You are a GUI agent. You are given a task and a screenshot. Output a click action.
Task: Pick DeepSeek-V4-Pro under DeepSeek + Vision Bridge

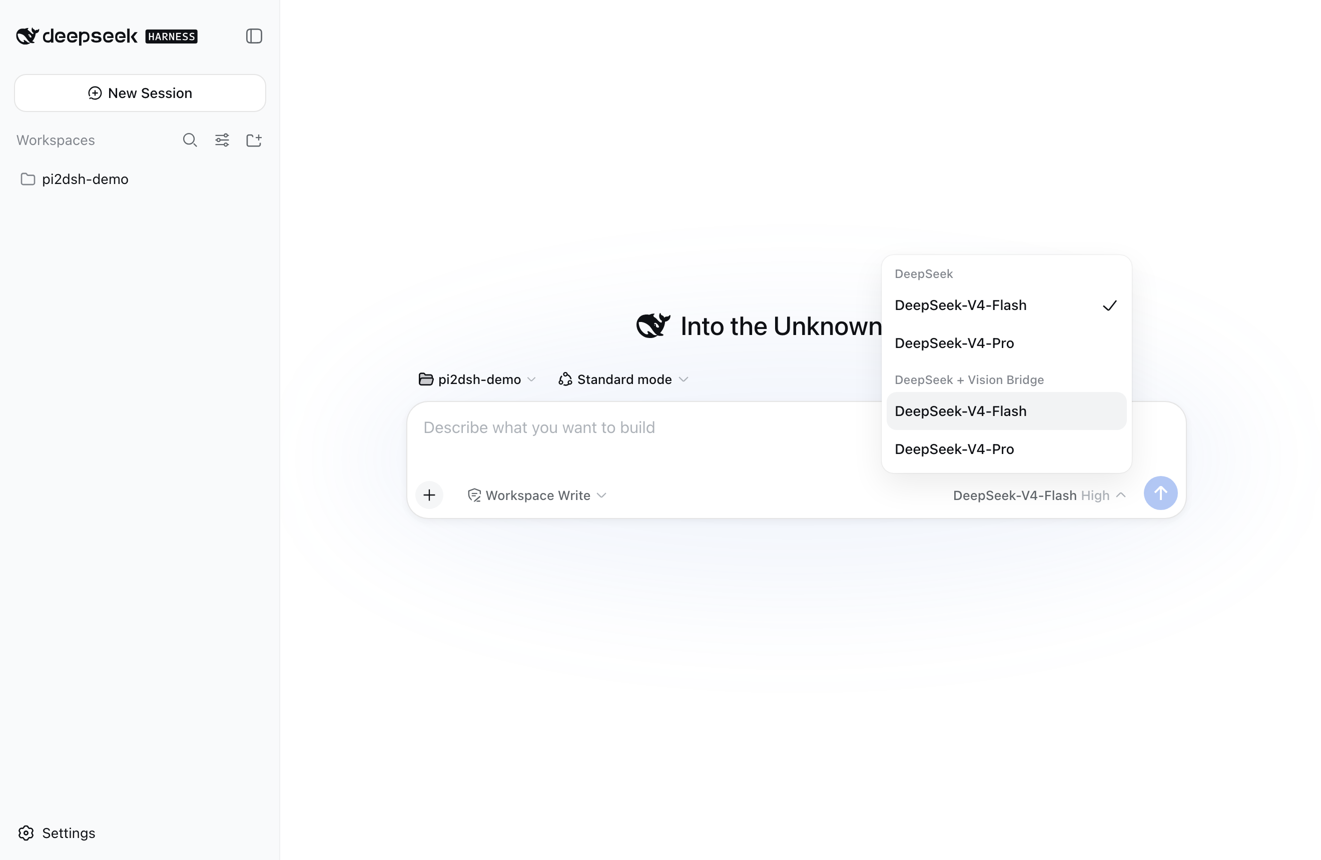pos(1006,449)
